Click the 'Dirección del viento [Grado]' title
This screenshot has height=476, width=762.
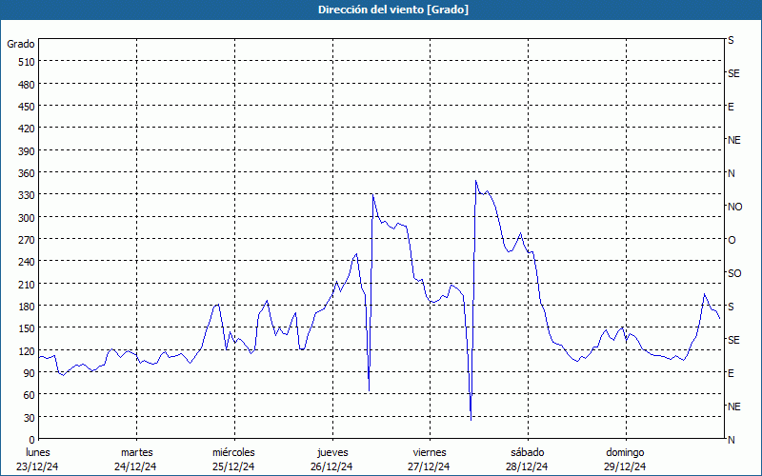pos(393,10)
